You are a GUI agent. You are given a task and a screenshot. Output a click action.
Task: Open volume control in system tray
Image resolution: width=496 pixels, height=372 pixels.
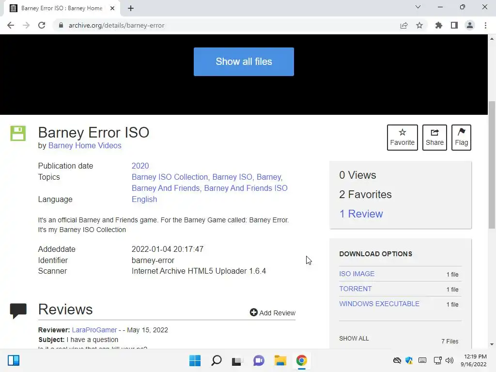(449, 360)
